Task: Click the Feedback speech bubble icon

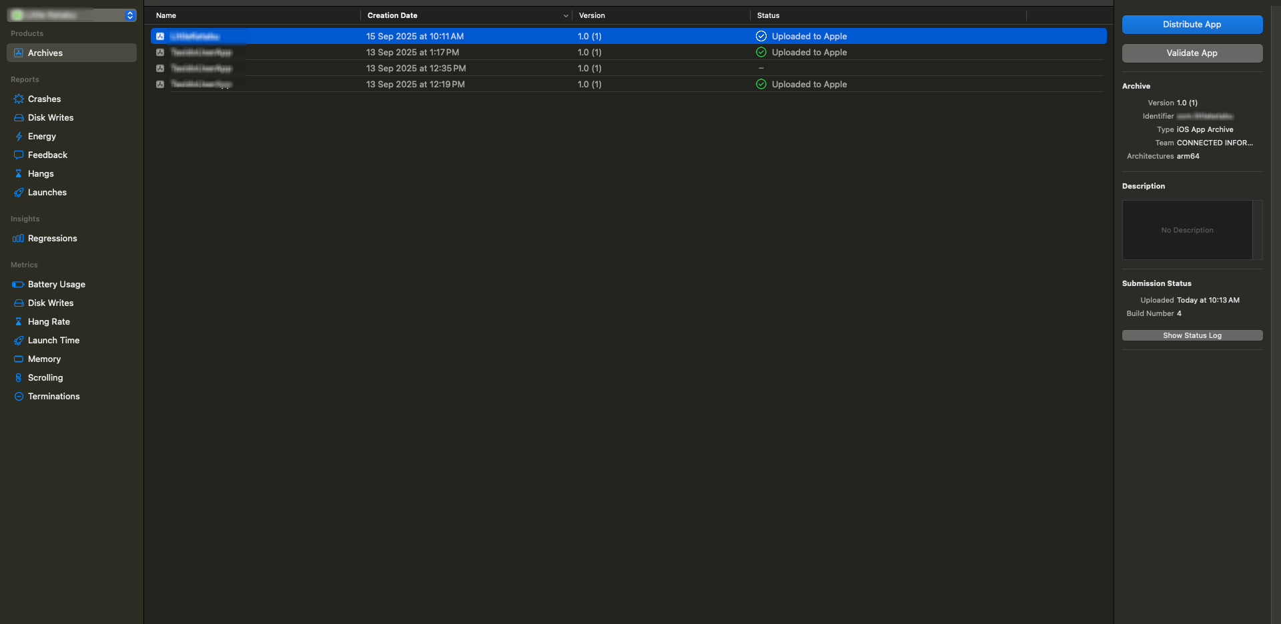Action: 19,155
